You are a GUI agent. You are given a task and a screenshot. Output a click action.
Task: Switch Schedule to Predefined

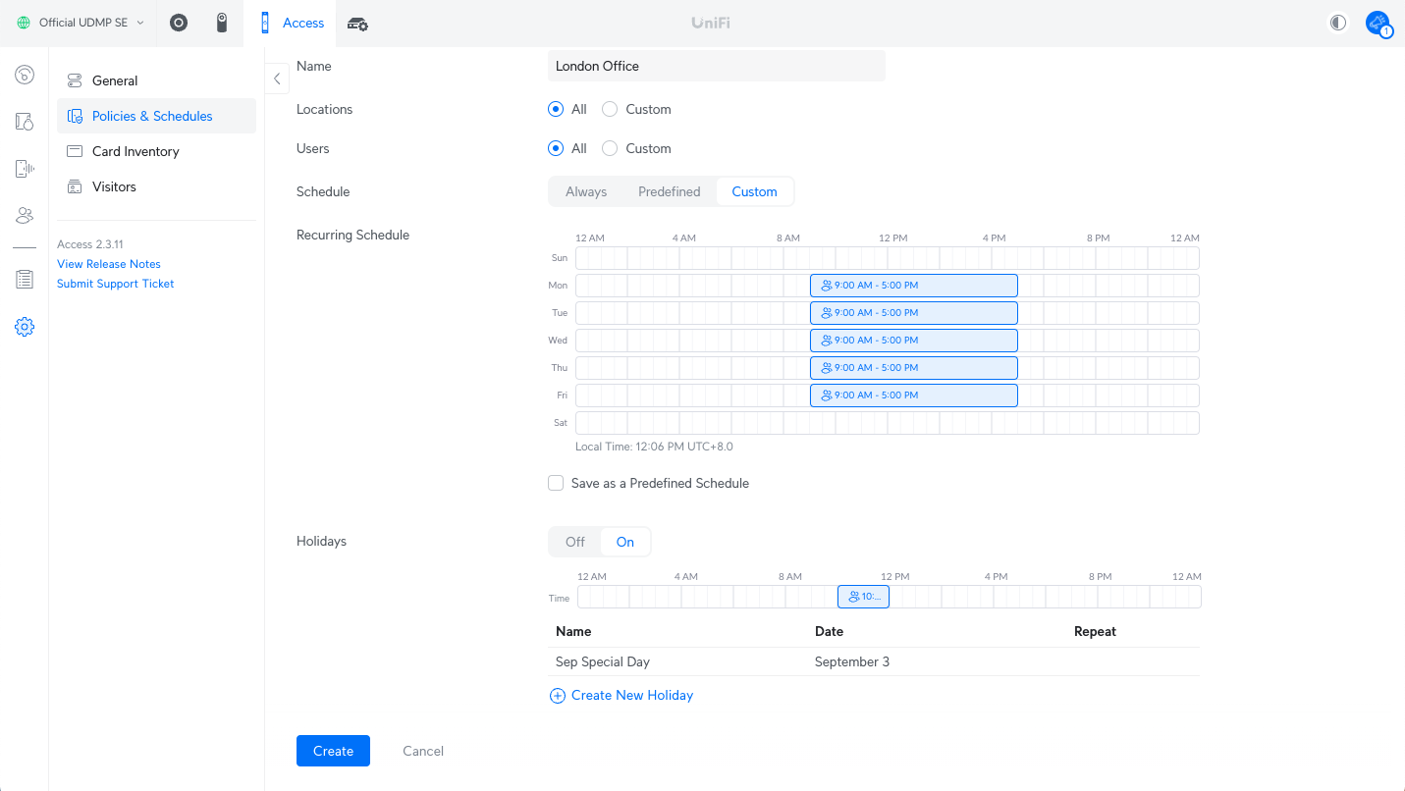tap(670, 191)
